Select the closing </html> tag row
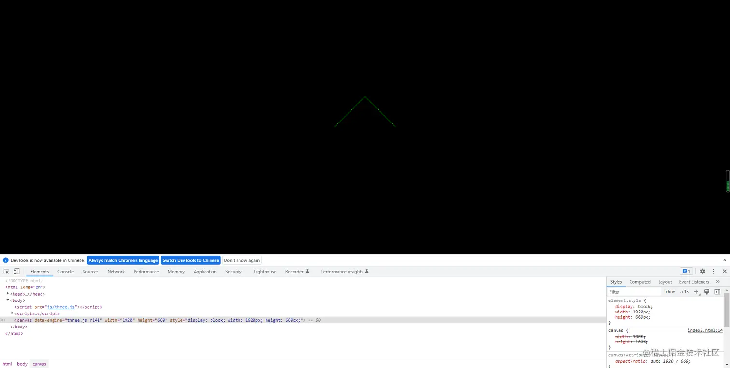Screen dimensions: 730x368 pyautogui.click(x=14, y=333)
